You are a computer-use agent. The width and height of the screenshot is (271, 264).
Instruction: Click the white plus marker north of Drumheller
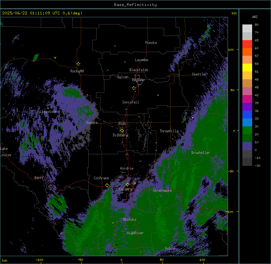point(192,118)
